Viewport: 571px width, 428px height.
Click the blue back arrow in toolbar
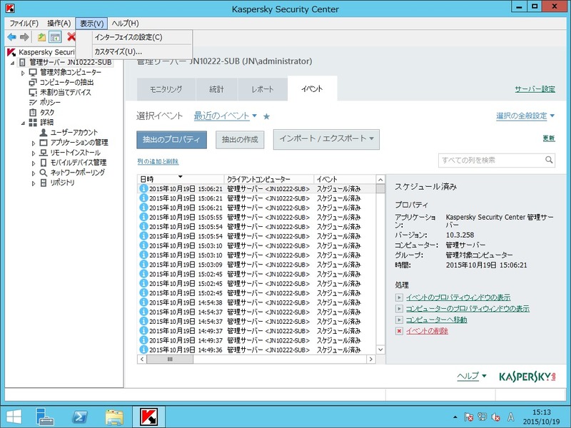coord(11,37)
